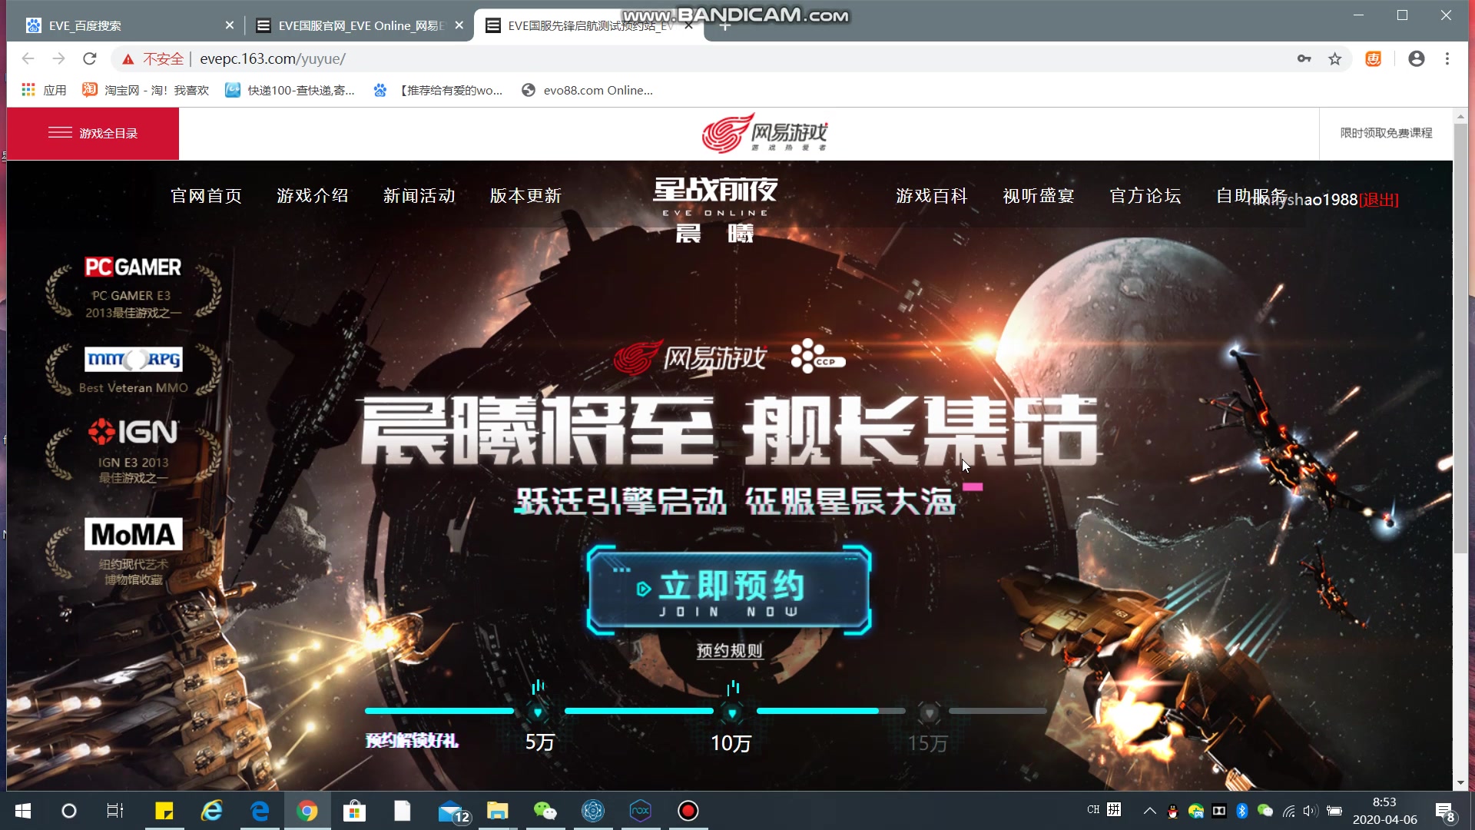
Task: Open the saved passwords key icon
Action: [x=1304, y=58]
